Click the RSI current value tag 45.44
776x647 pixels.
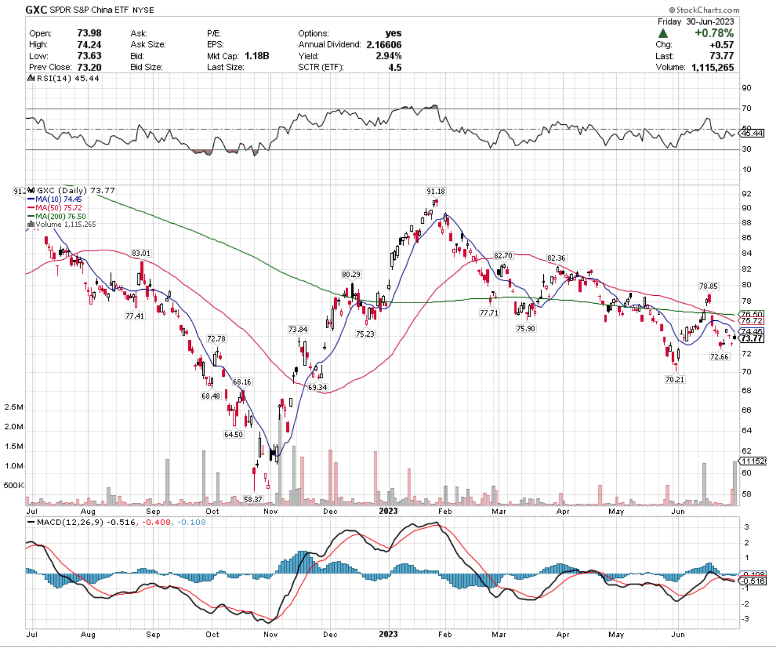point(752,133)
